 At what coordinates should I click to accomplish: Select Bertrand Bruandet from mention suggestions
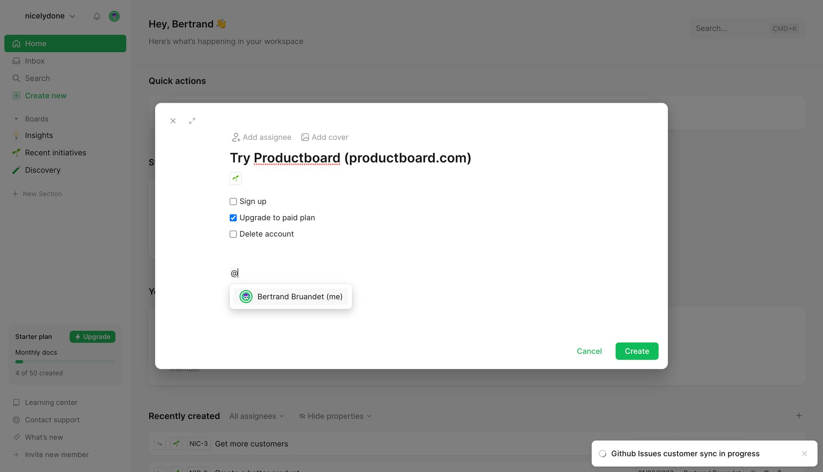[291, 296]
